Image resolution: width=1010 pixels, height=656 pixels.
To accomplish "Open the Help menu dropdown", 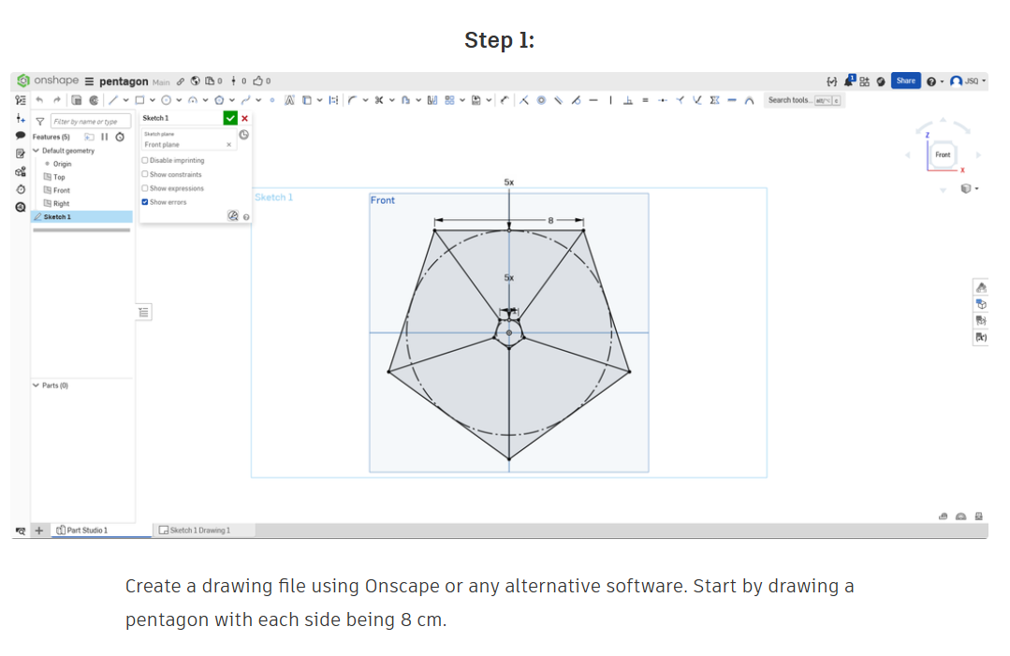I will coord(934,81).
